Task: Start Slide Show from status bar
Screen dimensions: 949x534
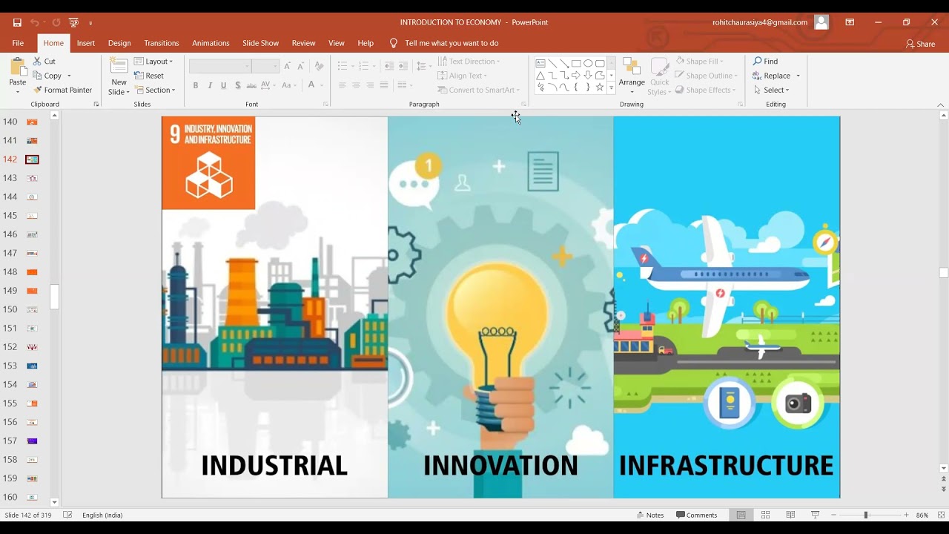Action: tap(816, 515)
